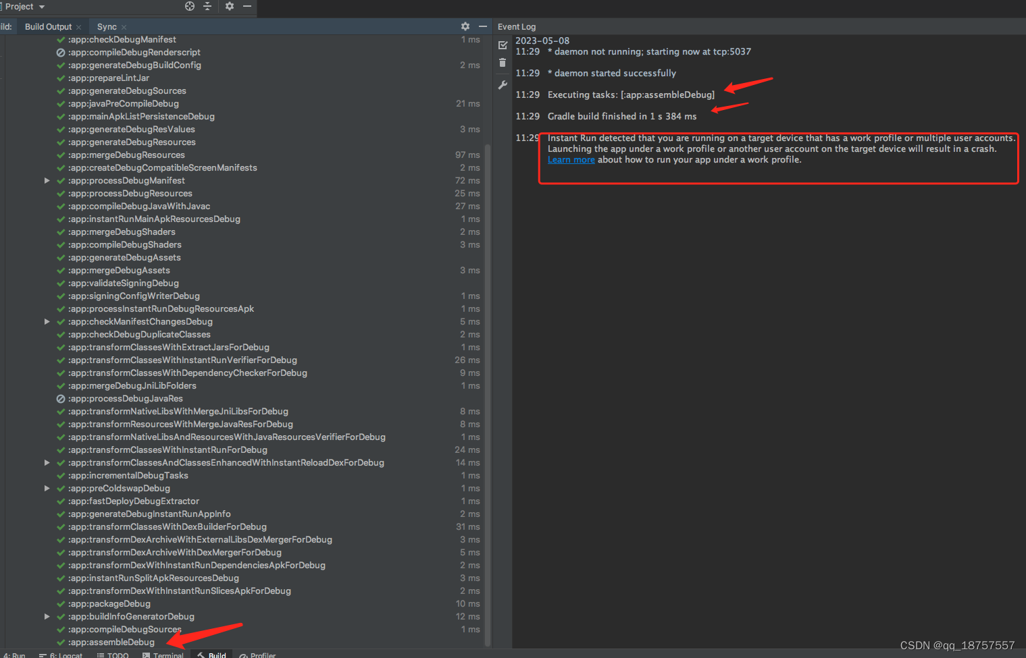Open the Terminal tool window
Screen dimensions: 1026x658
pos(168,655)
